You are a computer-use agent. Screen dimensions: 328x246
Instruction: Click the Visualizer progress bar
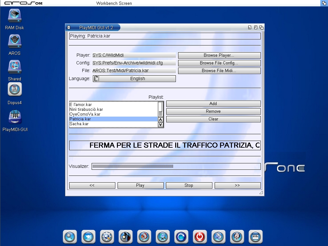(x=176, y=167)
